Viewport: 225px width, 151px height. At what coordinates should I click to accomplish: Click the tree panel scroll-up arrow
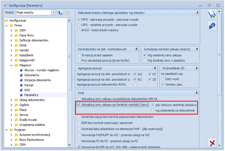point(70,20)
